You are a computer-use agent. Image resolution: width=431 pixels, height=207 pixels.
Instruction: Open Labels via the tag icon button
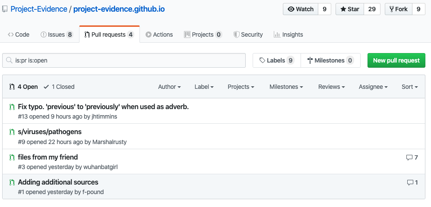click(x=276, y=60)
